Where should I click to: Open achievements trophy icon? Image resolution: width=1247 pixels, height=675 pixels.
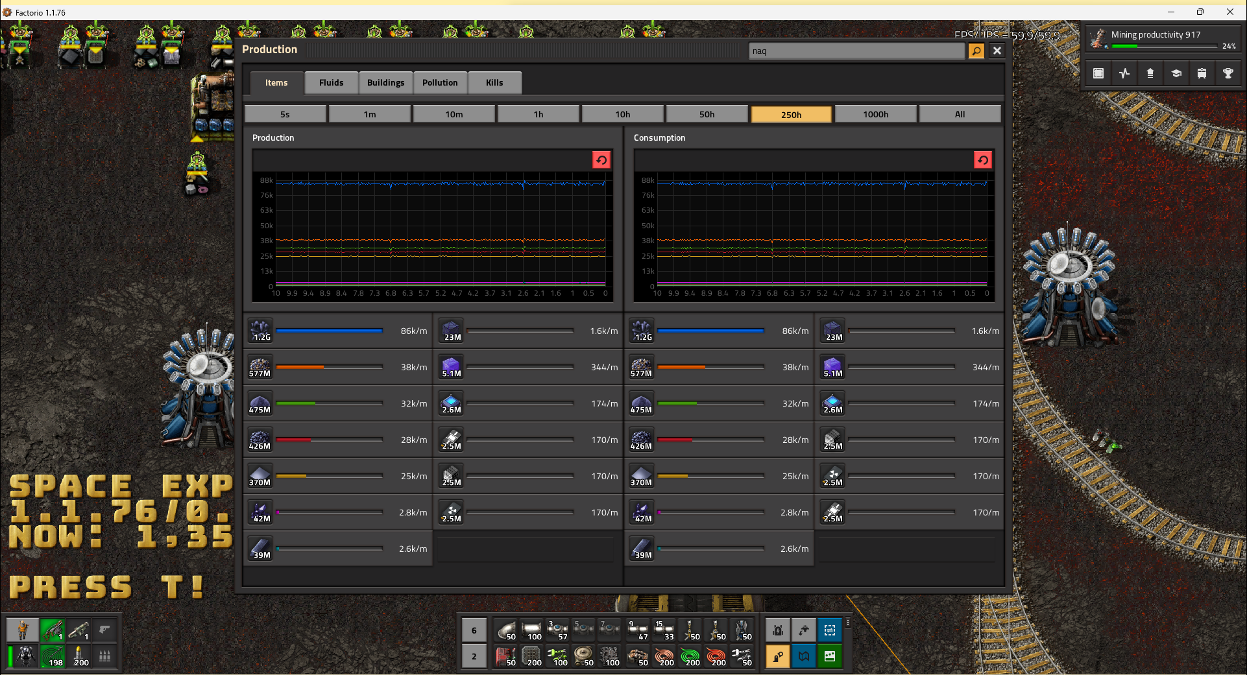1228,73
